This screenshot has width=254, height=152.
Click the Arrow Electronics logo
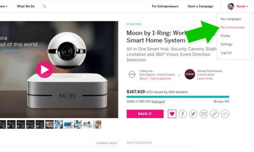coord(190,74)
